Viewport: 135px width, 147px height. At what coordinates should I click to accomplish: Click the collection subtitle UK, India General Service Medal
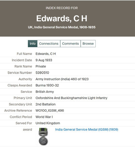62,27
